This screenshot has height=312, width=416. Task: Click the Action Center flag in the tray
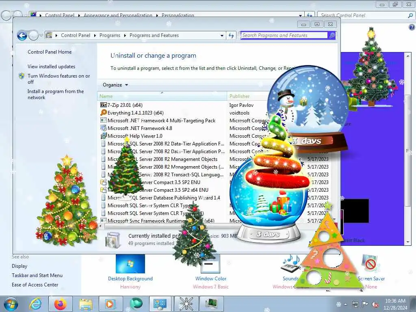365,304
